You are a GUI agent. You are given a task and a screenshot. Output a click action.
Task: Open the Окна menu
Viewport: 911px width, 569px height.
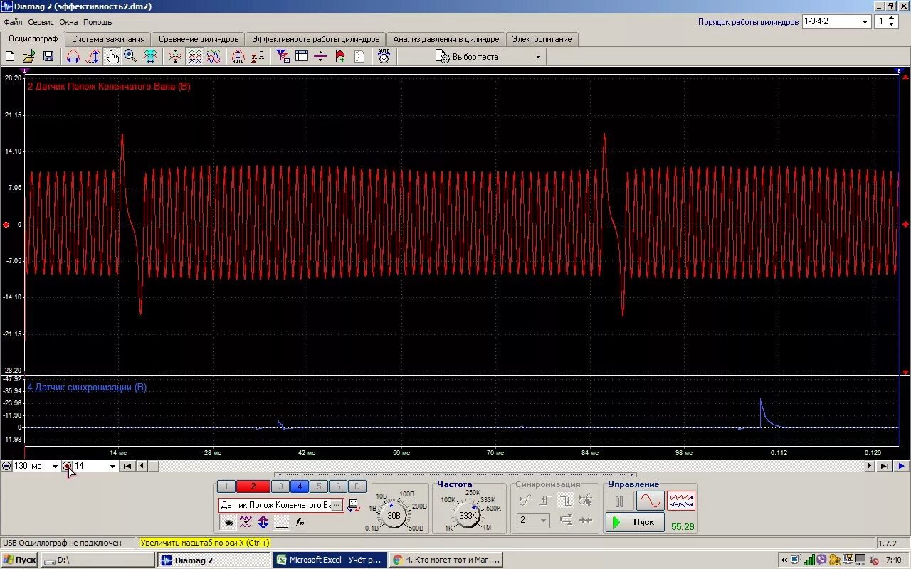click(x=69, y=22)
